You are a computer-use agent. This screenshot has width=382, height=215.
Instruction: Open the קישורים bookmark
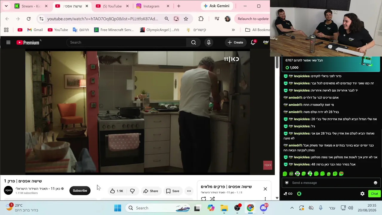[196, 30]
